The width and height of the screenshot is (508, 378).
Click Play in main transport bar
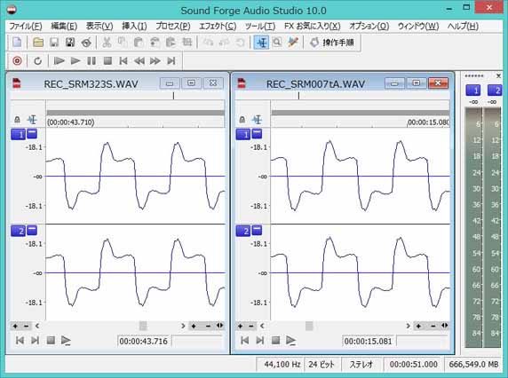coord(75,61)
